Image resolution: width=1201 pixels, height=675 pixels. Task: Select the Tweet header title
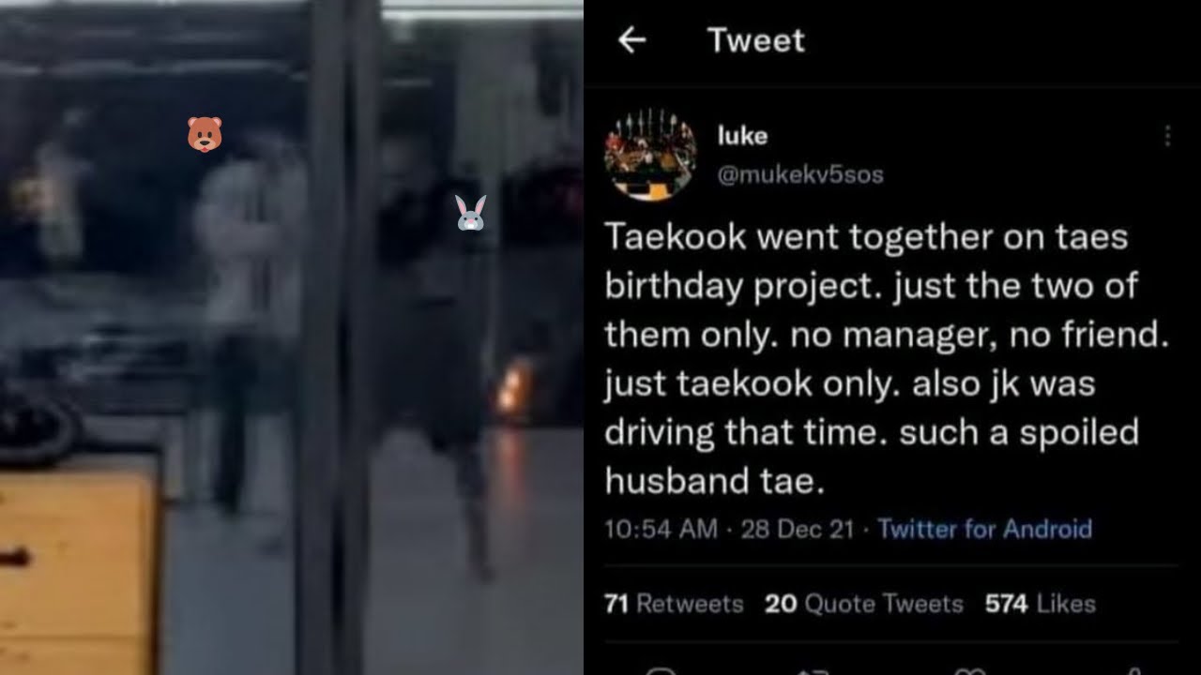(x=756, y=40)
